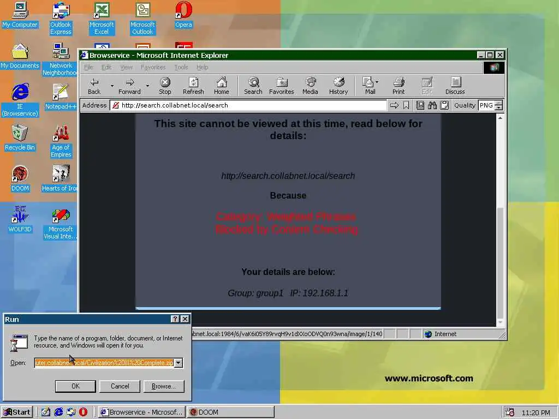
Task: Open the Start menu
Action: (17, 412)
